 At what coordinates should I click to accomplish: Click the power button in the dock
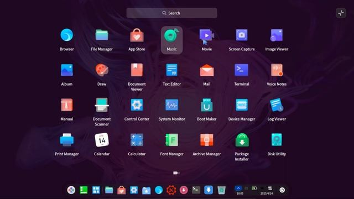tap(282, 190)
